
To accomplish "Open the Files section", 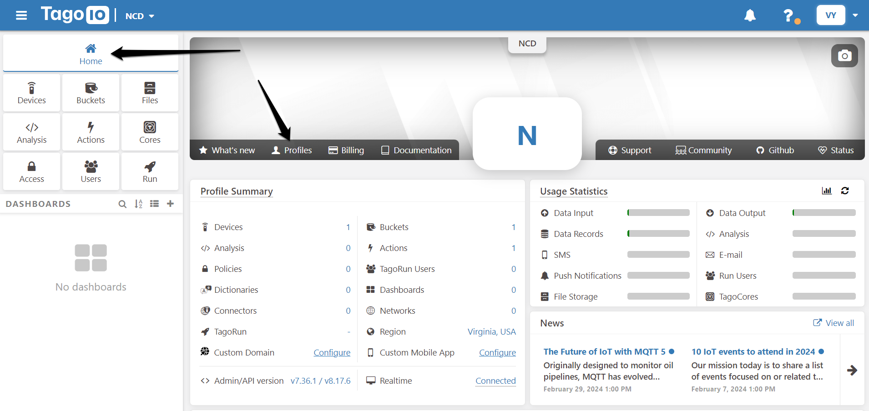I will 149,92.
